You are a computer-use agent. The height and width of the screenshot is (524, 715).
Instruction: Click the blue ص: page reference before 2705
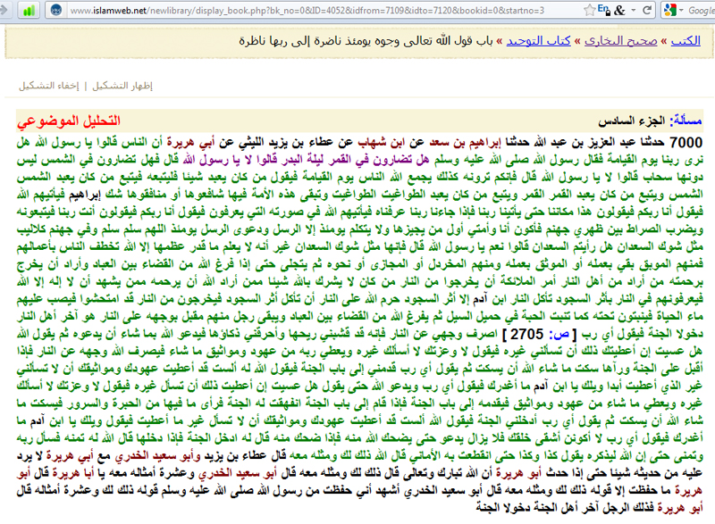tap(559, 335)
